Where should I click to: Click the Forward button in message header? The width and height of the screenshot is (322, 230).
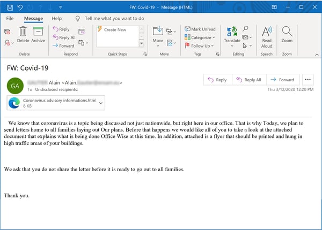[x=282, y=80]
